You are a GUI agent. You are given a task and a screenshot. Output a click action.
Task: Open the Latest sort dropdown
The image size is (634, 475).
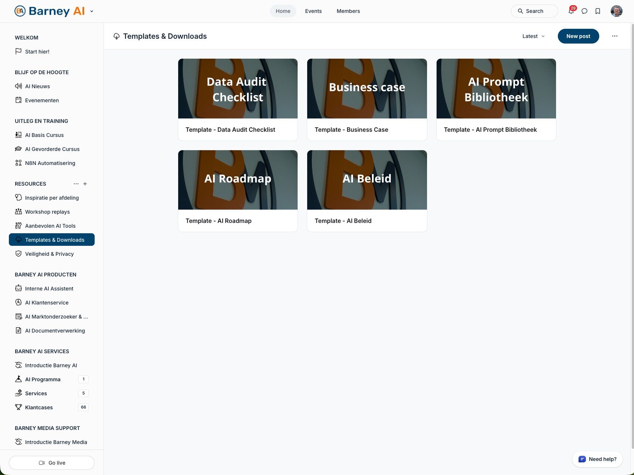533,36
